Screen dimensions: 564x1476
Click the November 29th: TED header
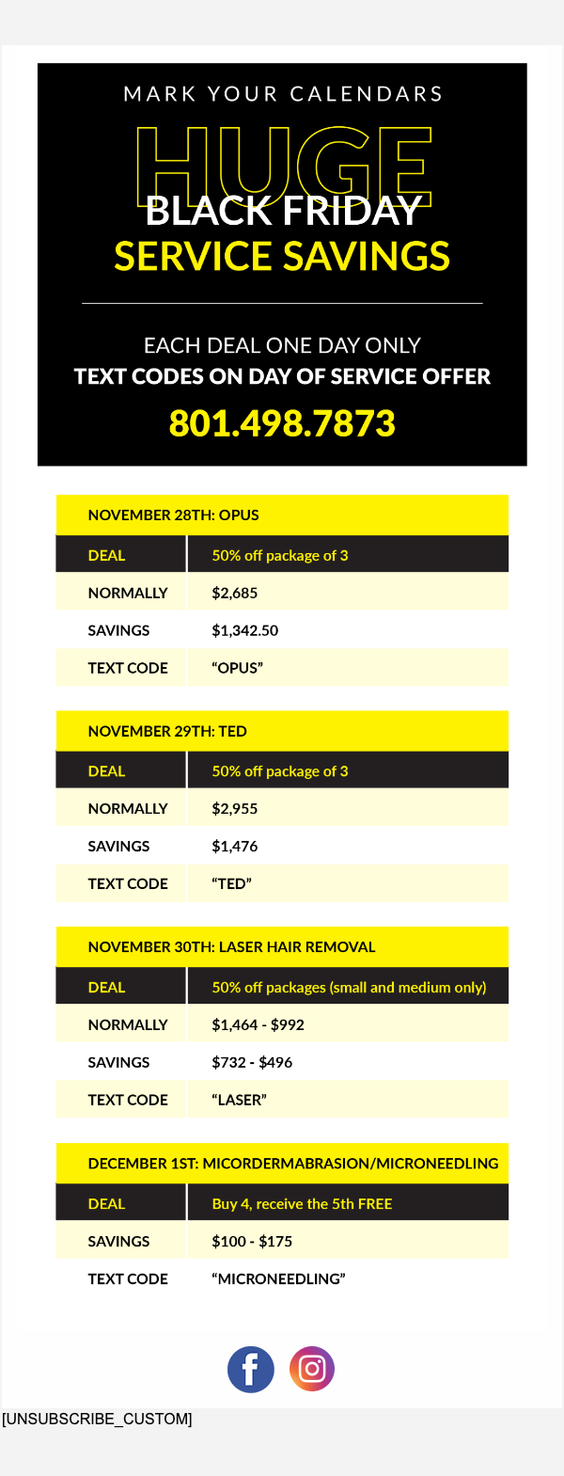(167, 731)
